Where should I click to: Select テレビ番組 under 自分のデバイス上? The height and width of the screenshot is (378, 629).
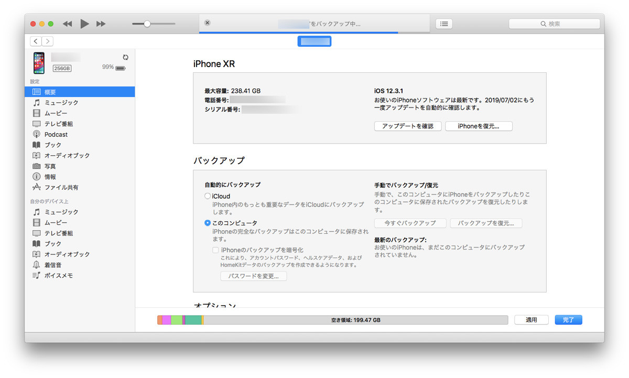(80, 233)
